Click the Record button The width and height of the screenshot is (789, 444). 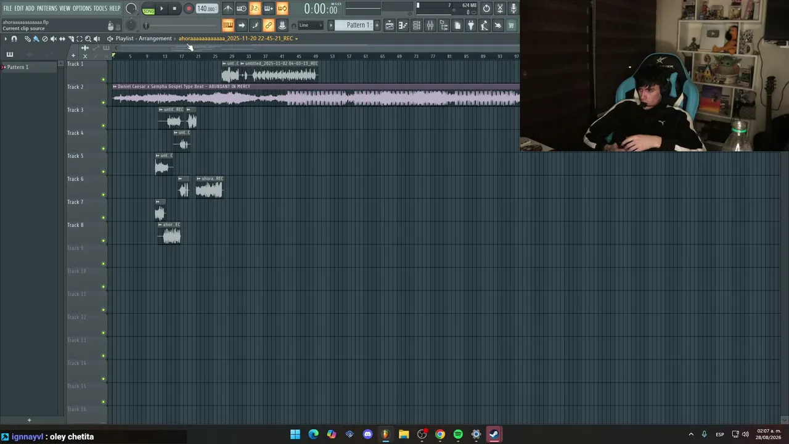click(x=189, y=9)
